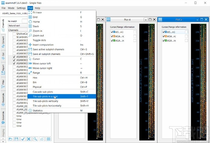This screenshot has height=143, width=210.
Task: Choose Physical display option
Action: click(62, 87)
